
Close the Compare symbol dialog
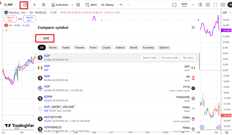(193, 27)
